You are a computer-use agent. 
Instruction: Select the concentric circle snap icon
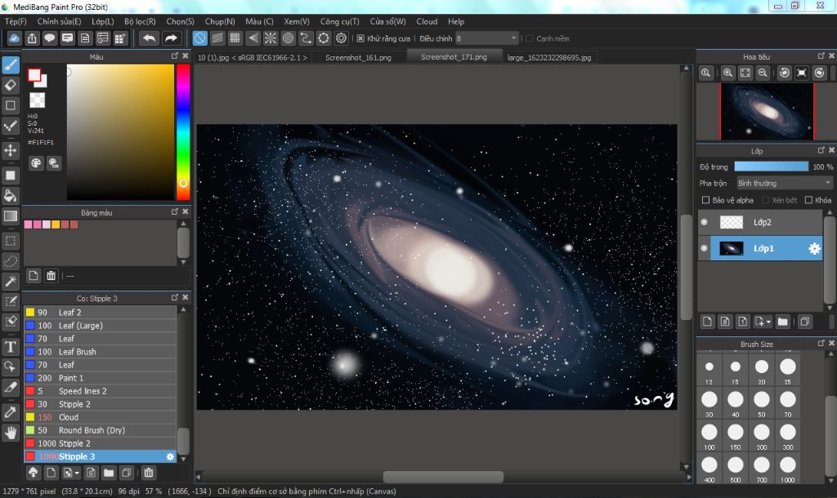coord(289,38)
